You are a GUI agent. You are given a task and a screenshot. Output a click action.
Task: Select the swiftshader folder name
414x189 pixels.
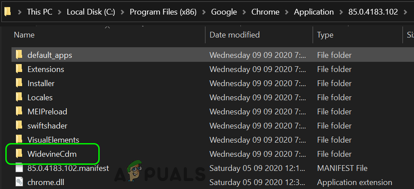pyautogui.click(x=47, y=125)
